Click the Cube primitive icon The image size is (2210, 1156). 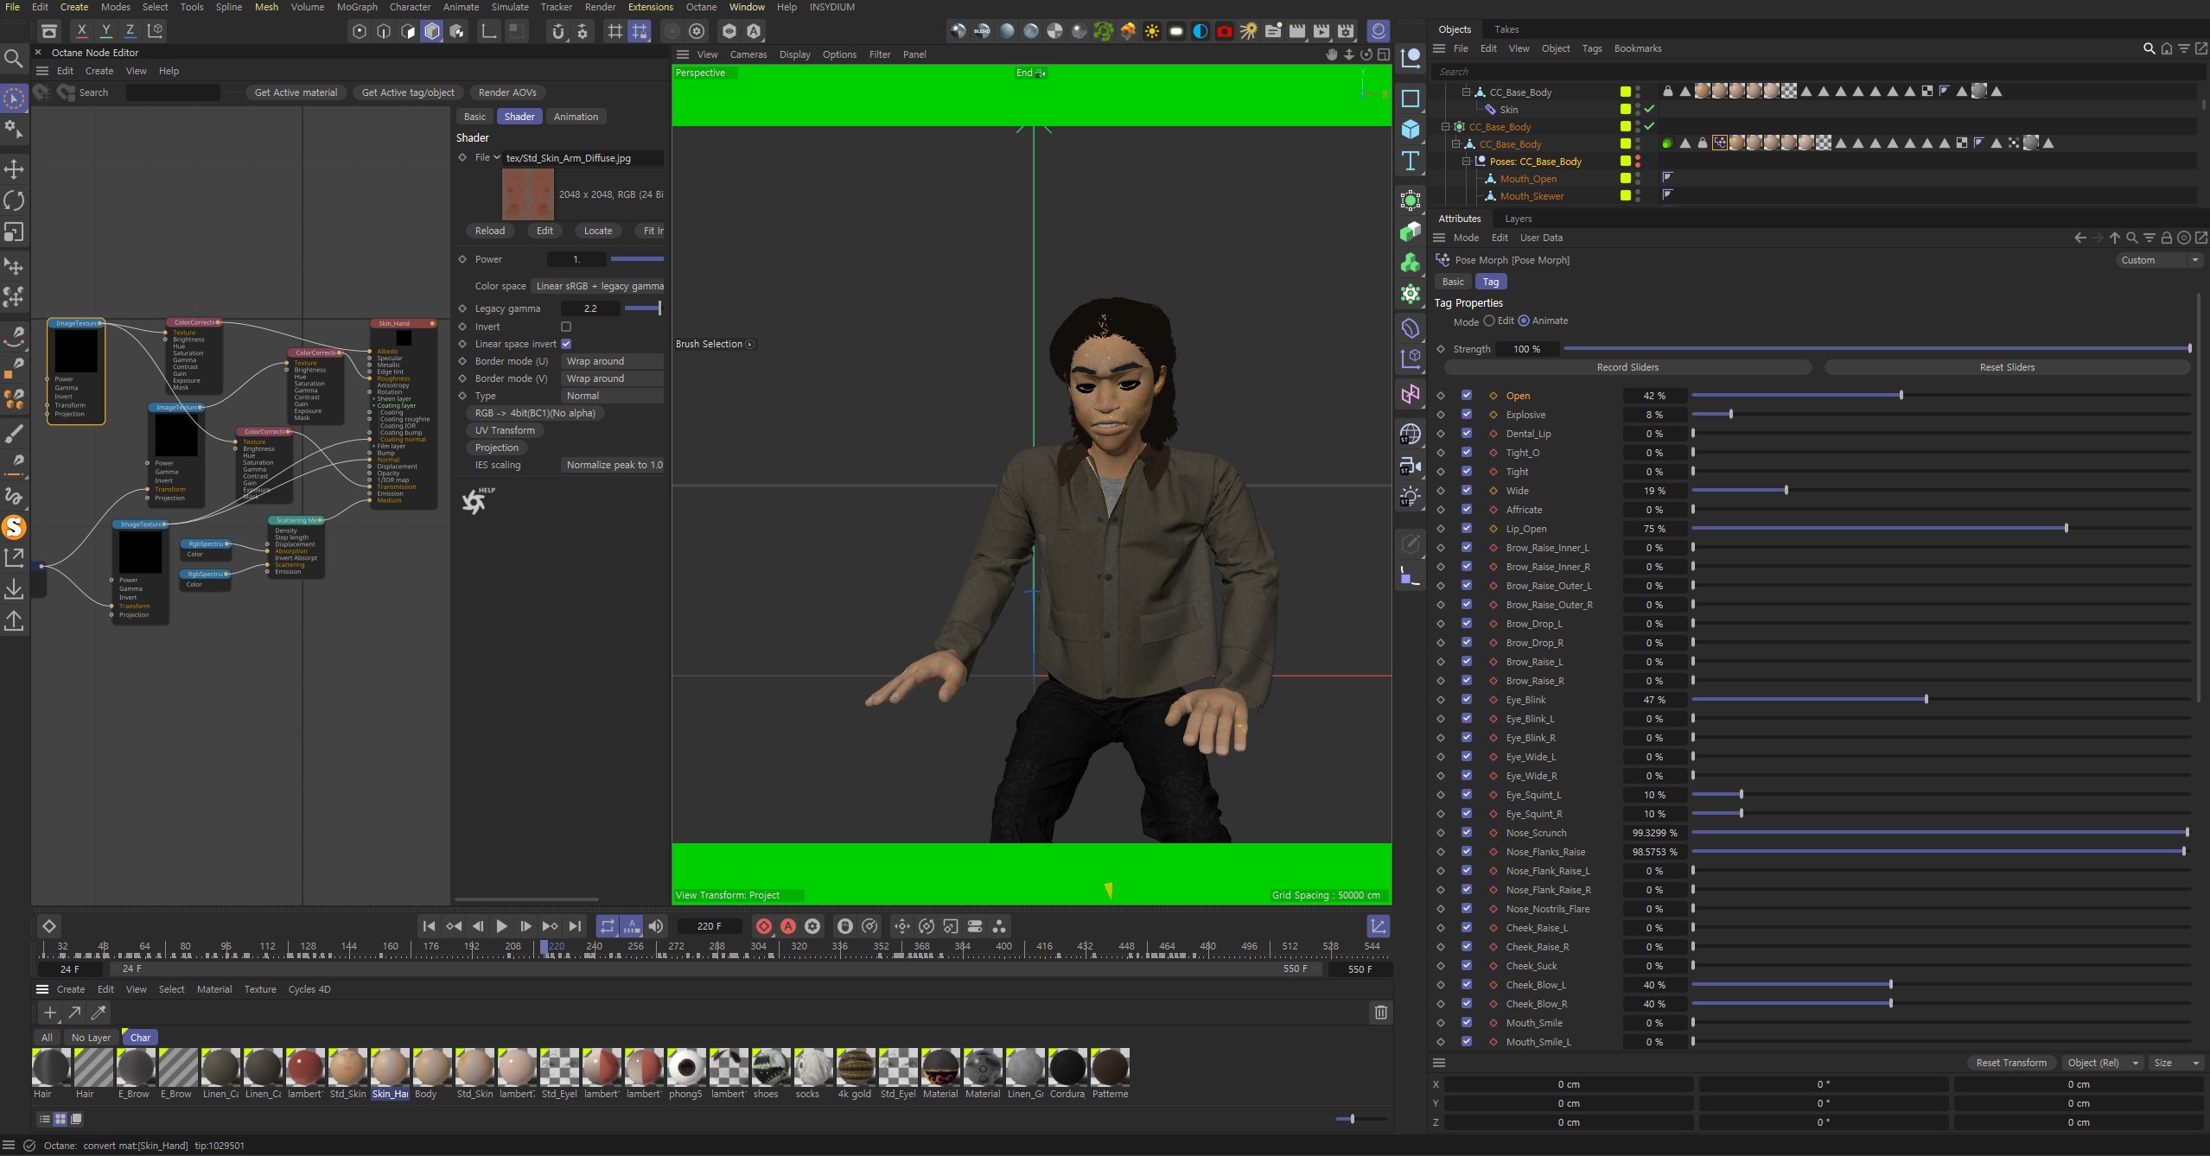[1411, 130]
